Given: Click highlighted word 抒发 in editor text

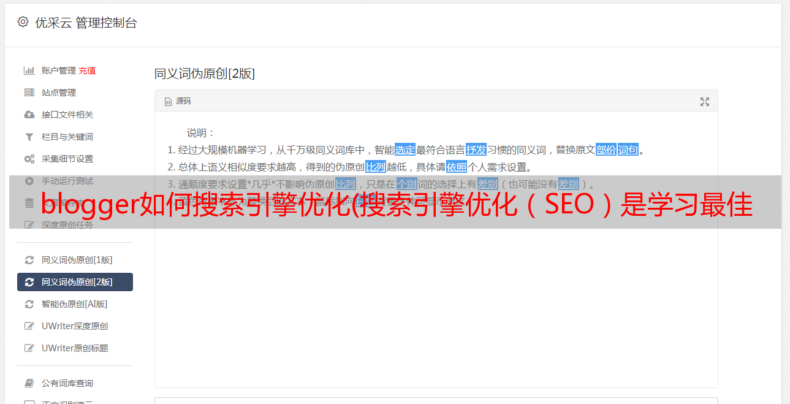Looking at the screenshot, I should coord(476,150).
